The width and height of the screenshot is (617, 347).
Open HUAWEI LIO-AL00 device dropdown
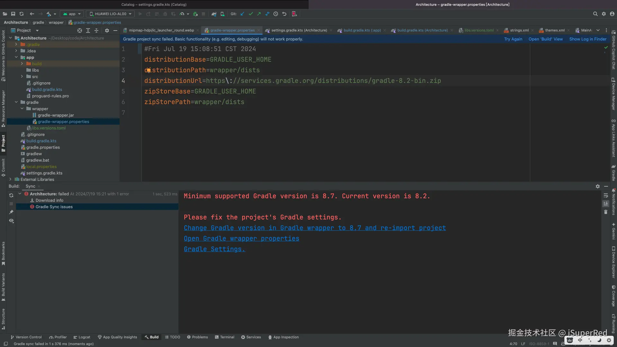[x=111, y=14]
